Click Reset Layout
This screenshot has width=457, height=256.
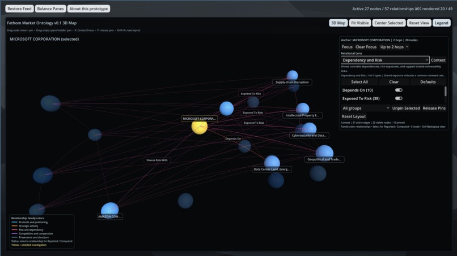click(354, 116)
